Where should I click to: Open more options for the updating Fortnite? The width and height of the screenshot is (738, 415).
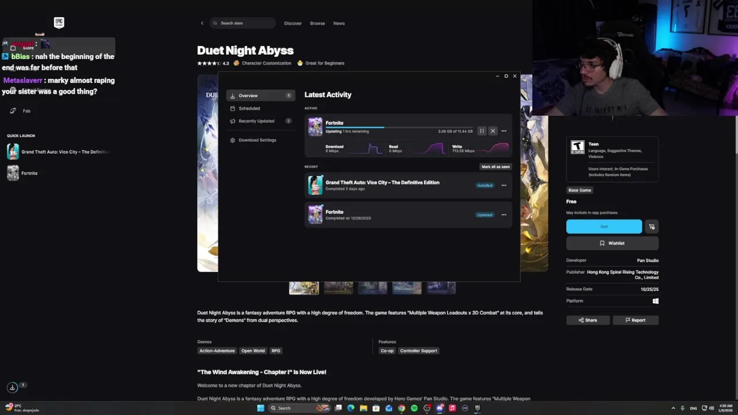pos(504,131)
